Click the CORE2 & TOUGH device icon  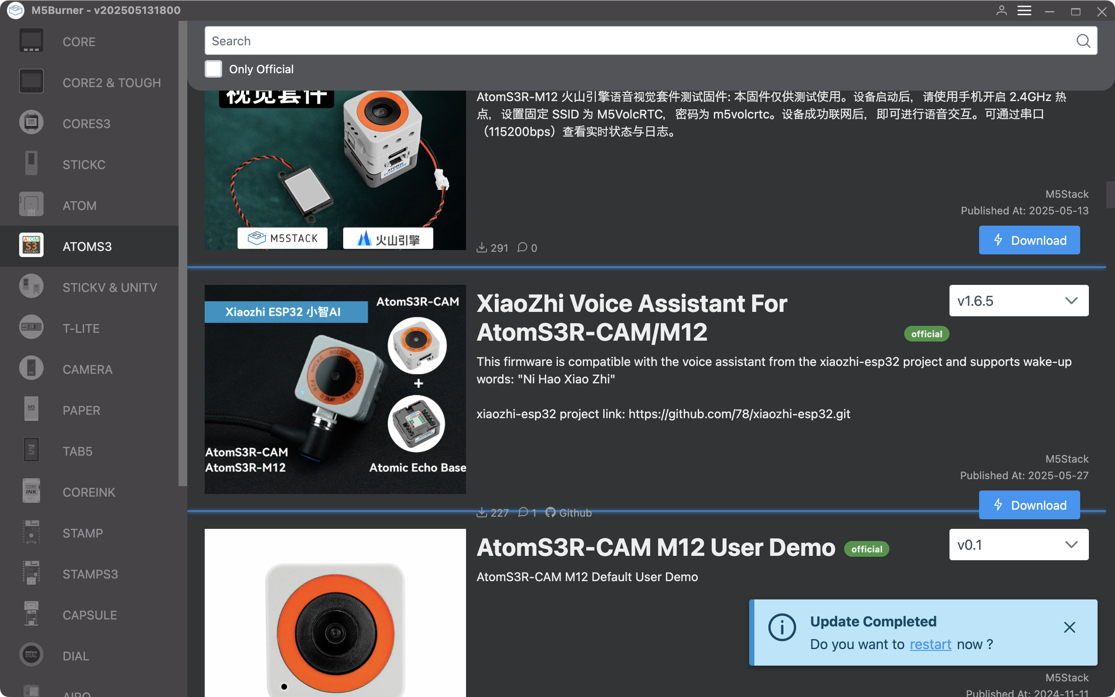coord(31,81)
